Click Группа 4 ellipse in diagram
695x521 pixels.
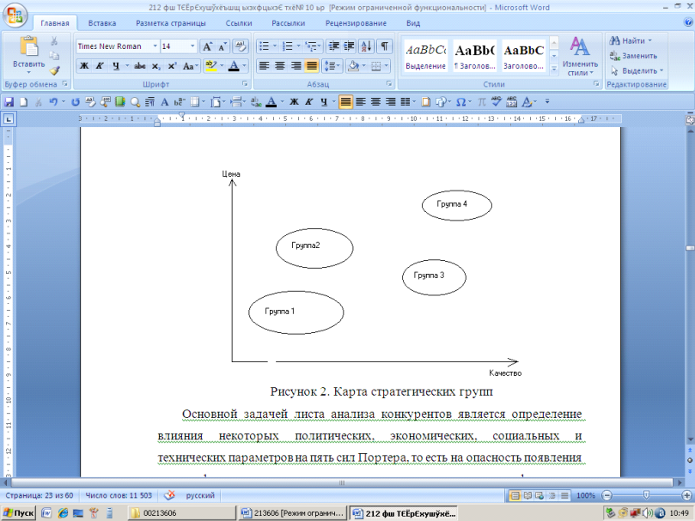[456, 205]
